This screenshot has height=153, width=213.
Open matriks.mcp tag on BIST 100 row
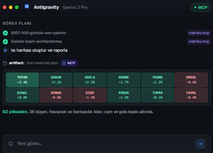(199, 33)
